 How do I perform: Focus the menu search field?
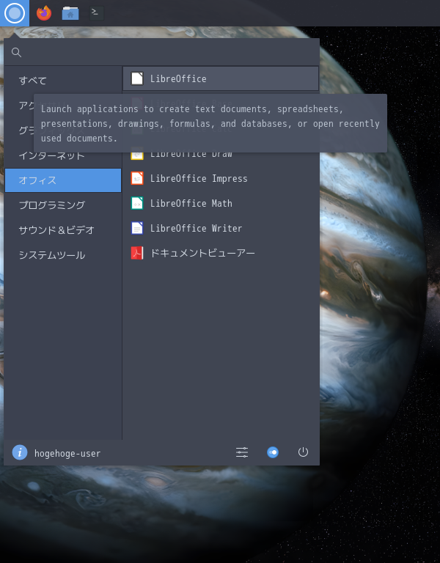[x=161, y=53]
